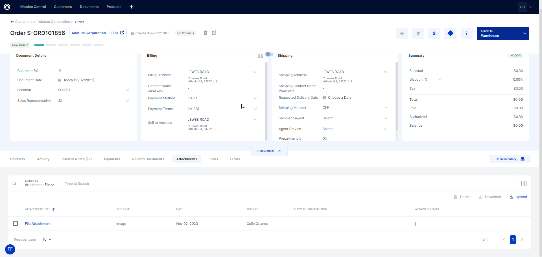The image size is (542, 257).
Task: Click the plus icon in the top navigation
Action: [132, 7]
